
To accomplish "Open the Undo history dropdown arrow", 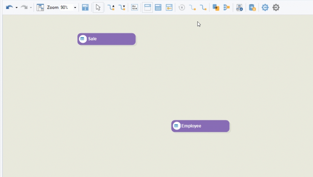I will coord(17,8).
